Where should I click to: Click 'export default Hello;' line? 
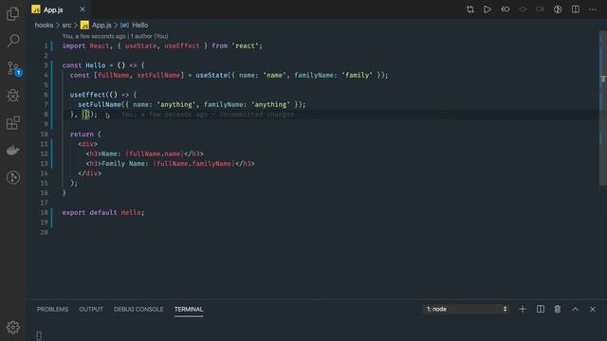[103, 212]
